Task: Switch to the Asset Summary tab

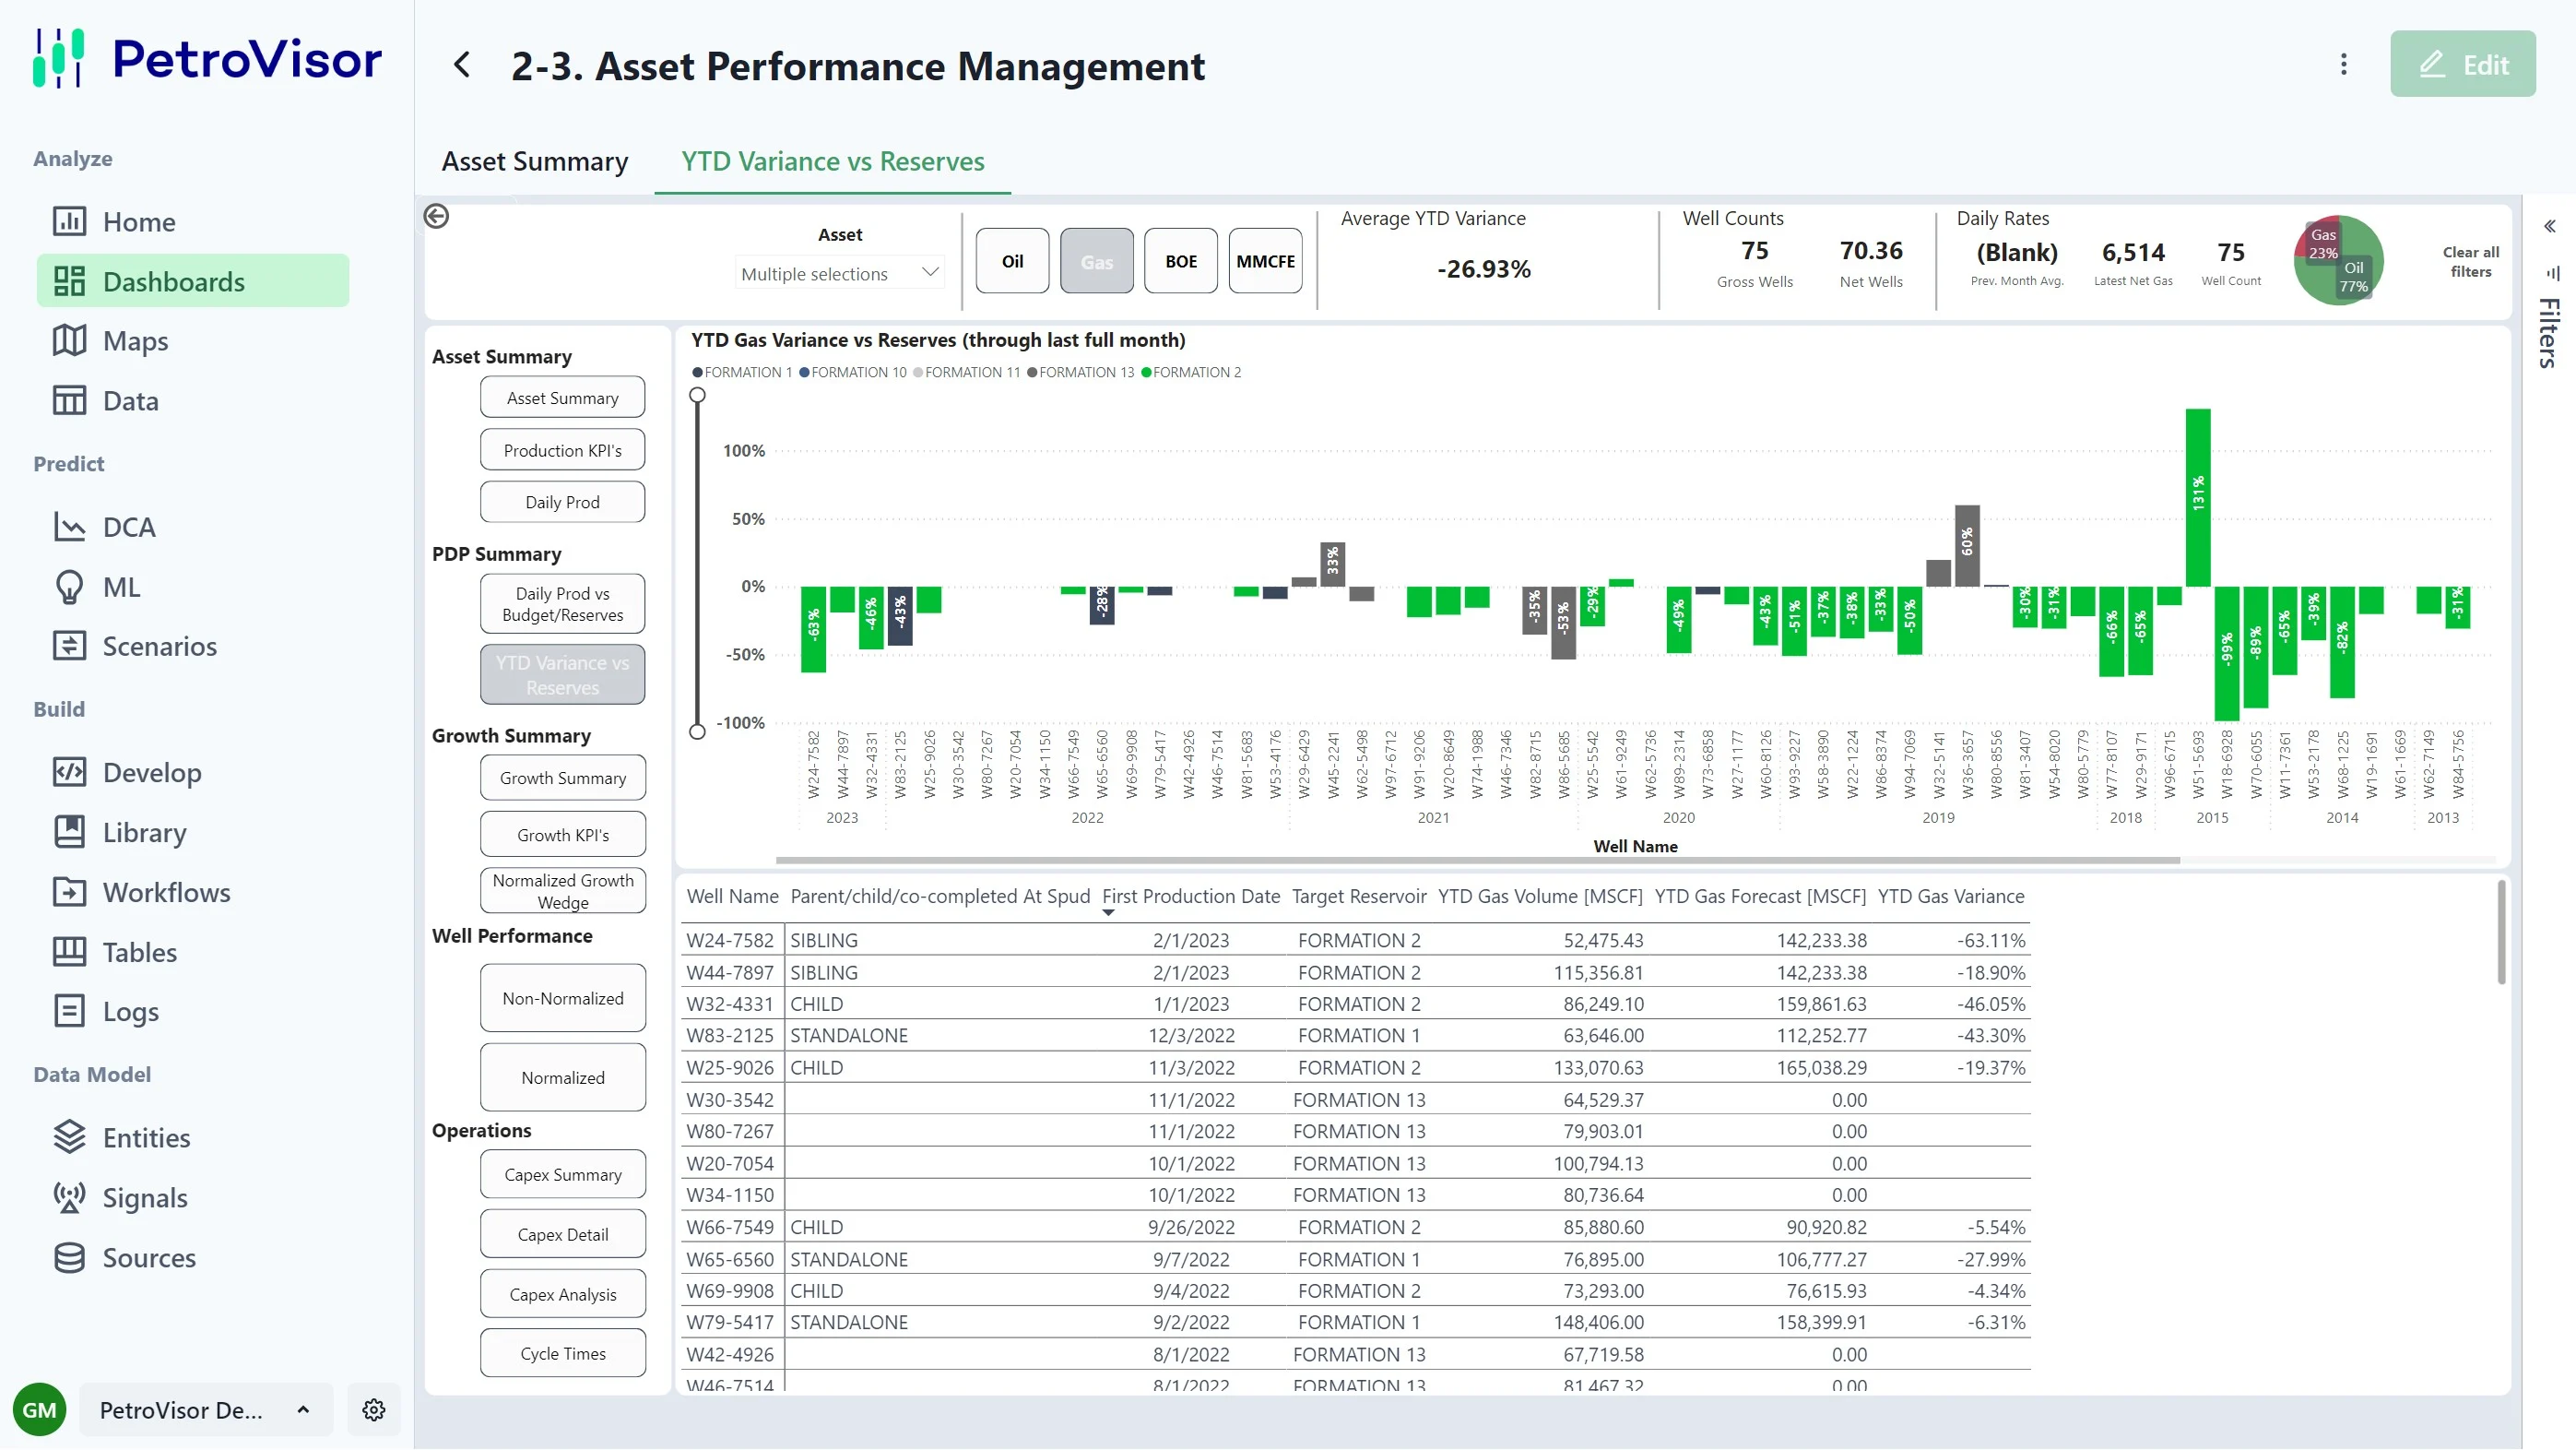Action: [535, 161]
